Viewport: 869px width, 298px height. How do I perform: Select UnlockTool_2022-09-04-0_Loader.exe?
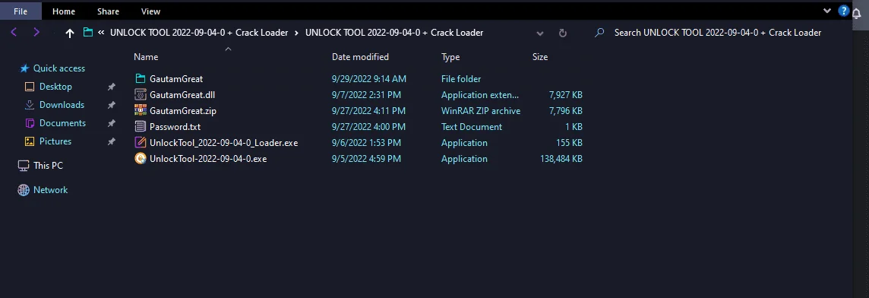pos(224,143)
